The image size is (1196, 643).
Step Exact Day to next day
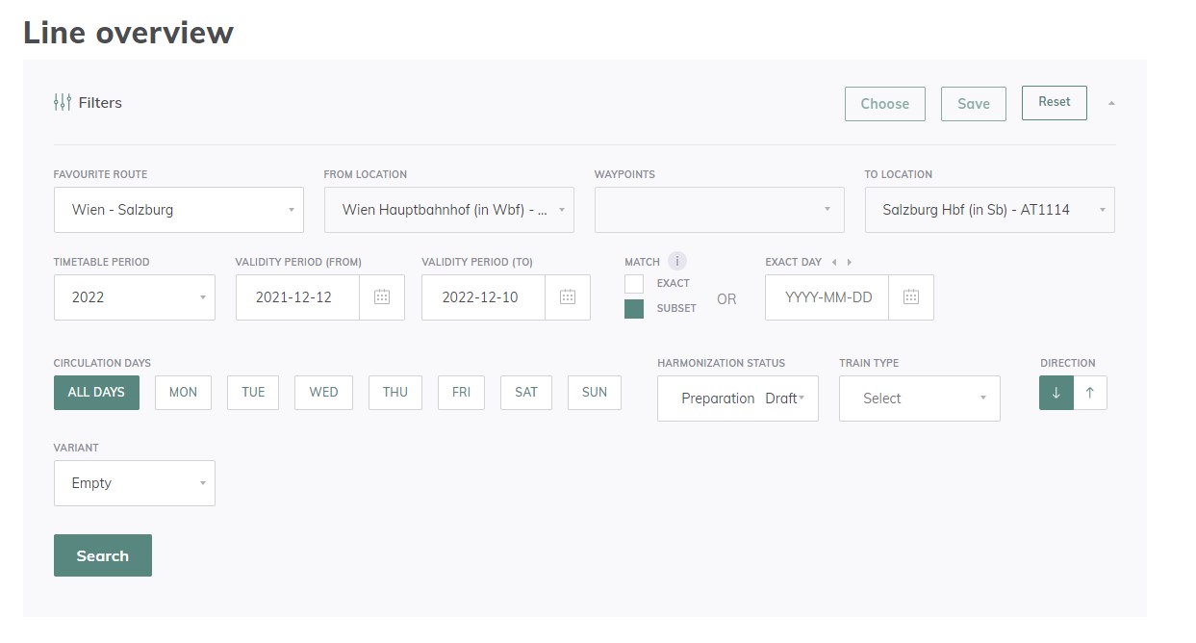(849, 262)
